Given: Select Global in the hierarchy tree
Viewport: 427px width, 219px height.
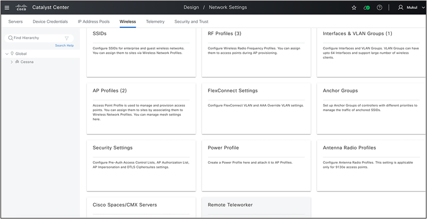Looking at the screenshot, I should coord(21,54).
